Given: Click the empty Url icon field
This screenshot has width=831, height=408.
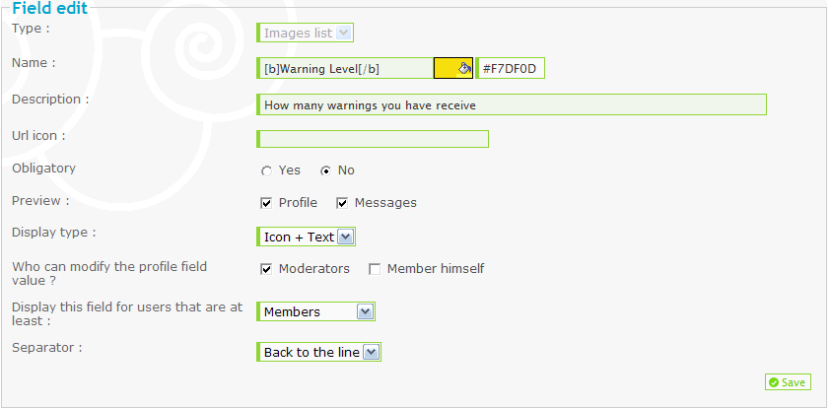Looking at the screenshot, I should point(373,139).
